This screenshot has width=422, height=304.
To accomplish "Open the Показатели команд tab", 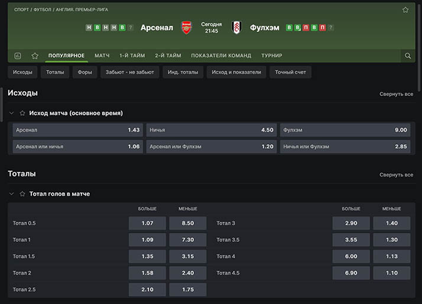I will [221, 55].
